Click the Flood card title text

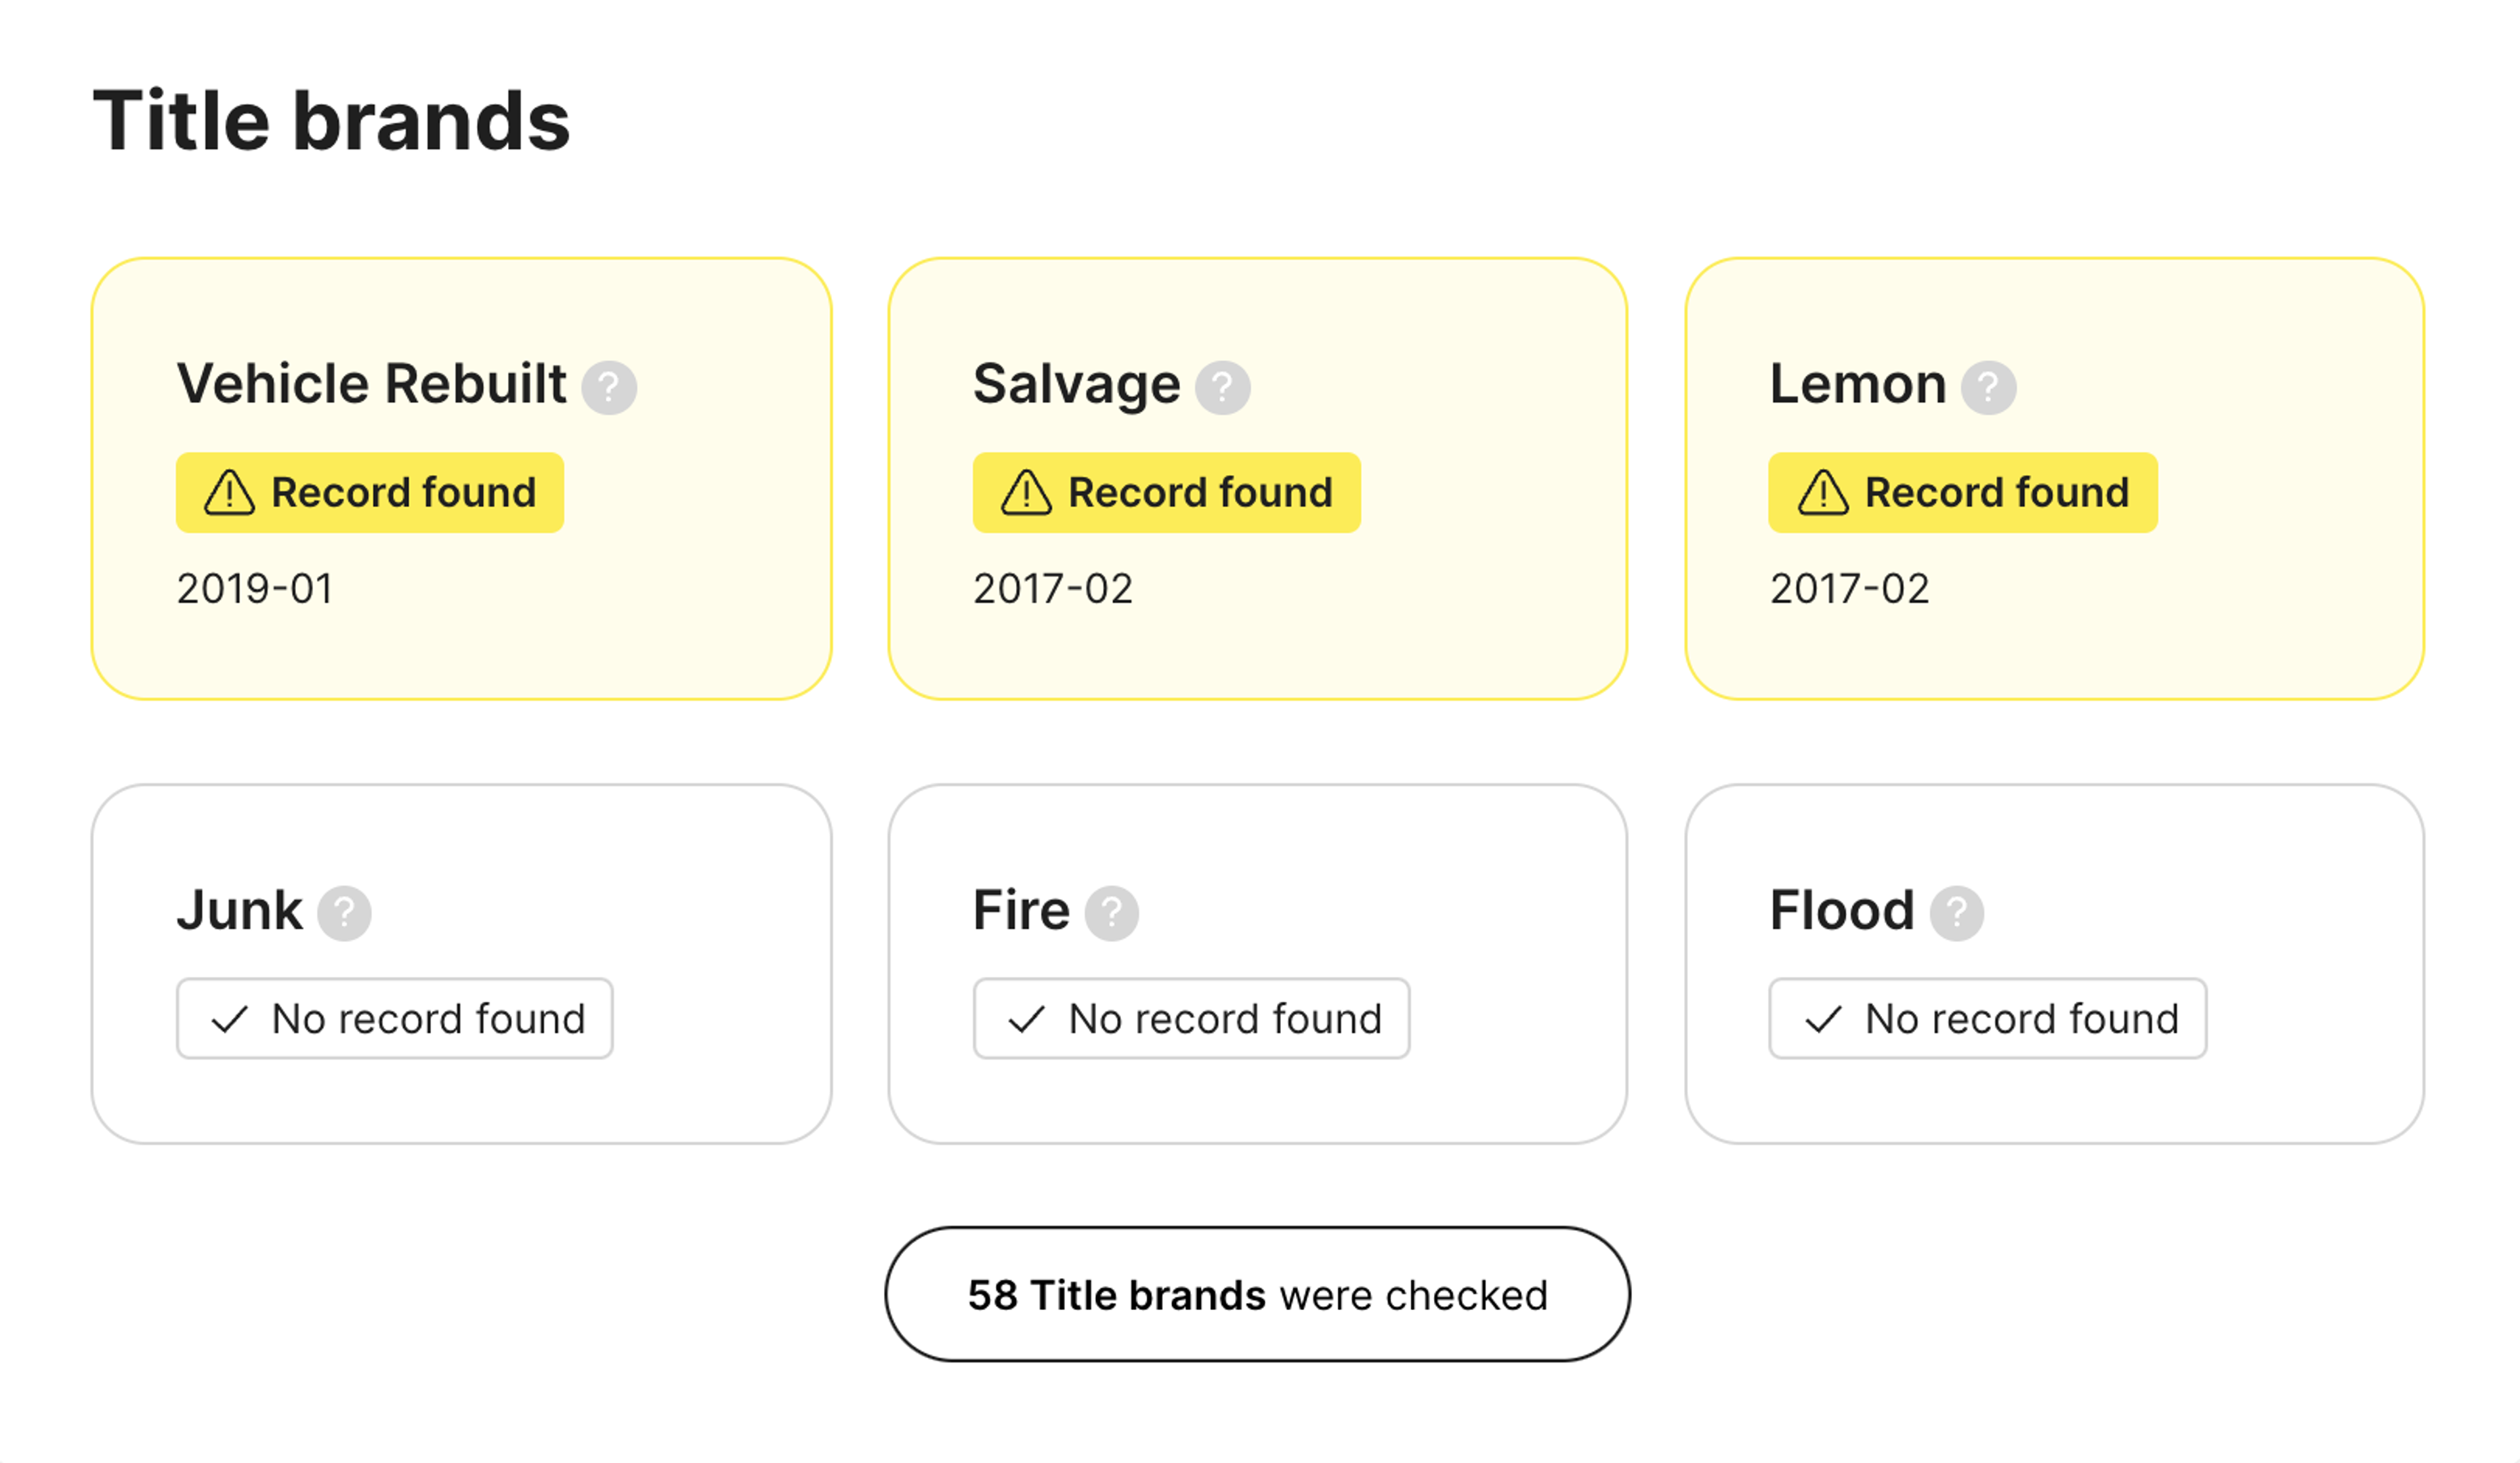[1841, 911]
